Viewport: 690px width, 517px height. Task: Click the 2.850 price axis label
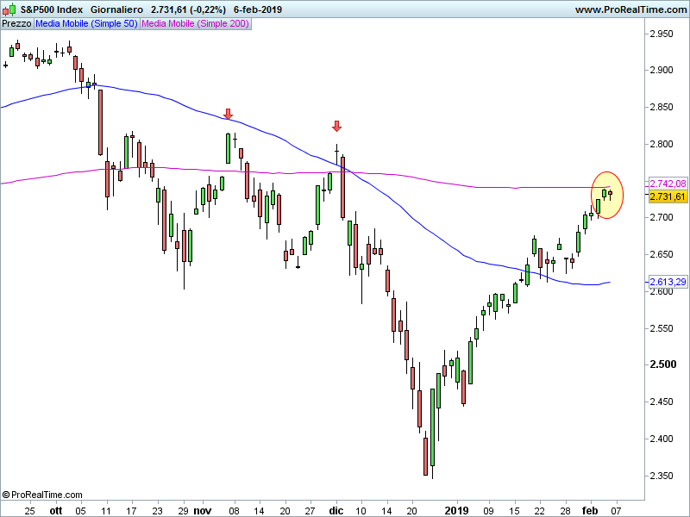662,107
